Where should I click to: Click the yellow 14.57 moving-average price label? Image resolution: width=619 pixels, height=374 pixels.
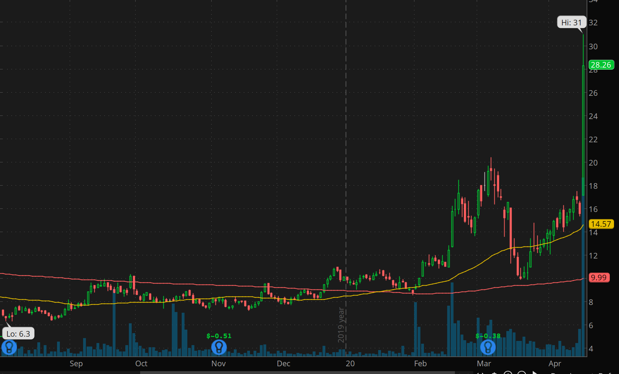coord(601,224)
